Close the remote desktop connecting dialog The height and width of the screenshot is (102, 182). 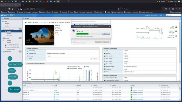tap(109, 27)
